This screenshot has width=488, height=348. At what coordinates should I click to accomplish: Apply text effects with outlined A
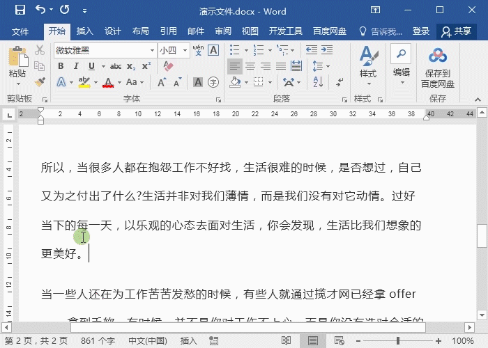click(61, 82)
